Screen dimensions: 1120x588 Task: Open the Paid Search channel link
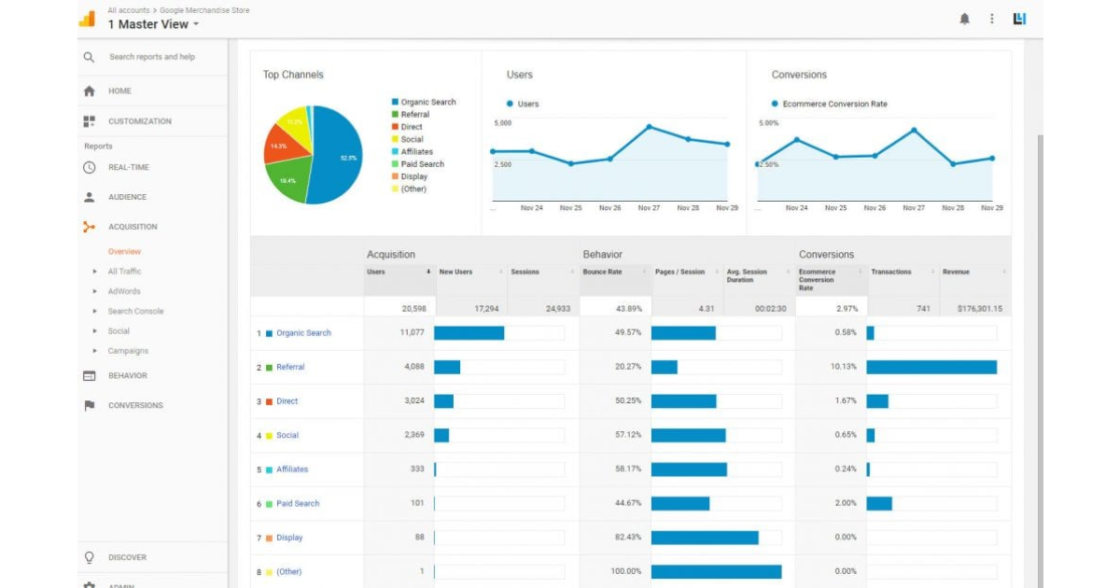click(298, 504)
